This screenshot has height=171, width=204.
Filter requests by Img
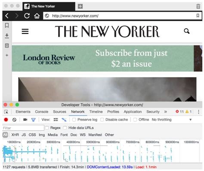click(42, 135)
